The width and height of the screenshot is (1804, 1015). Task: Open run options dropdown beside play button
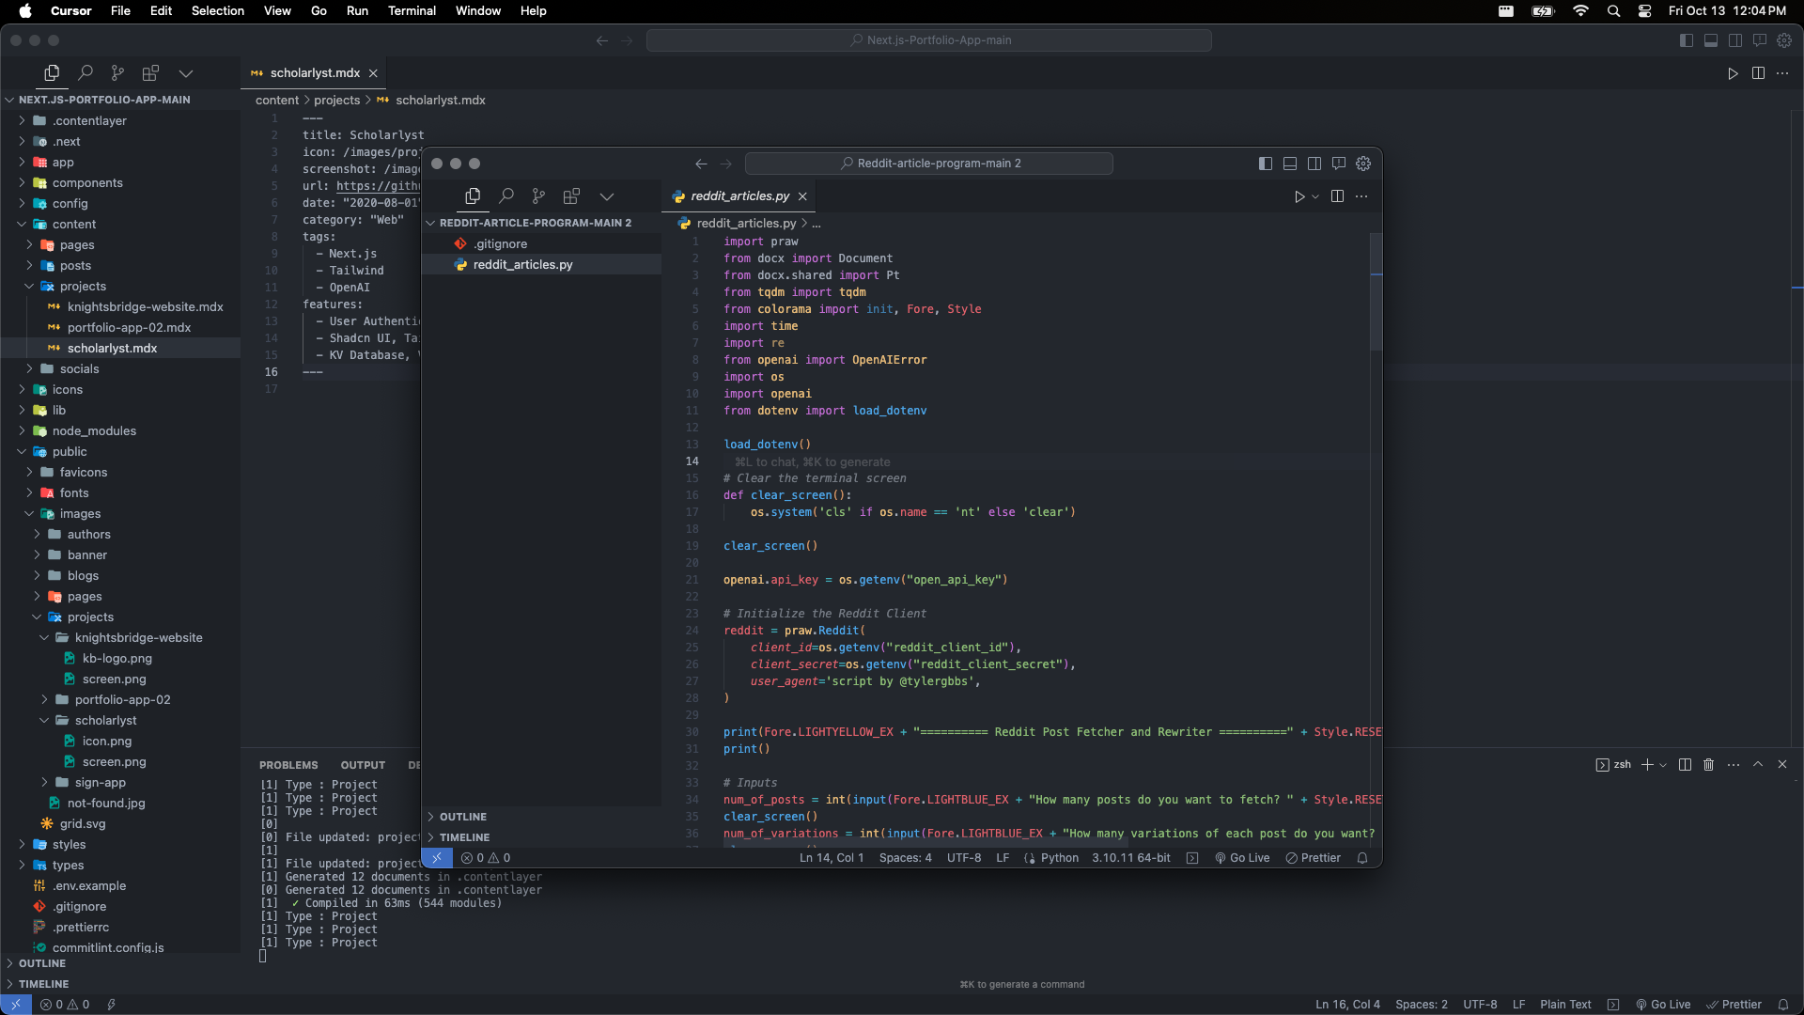tap(1315, 196)
